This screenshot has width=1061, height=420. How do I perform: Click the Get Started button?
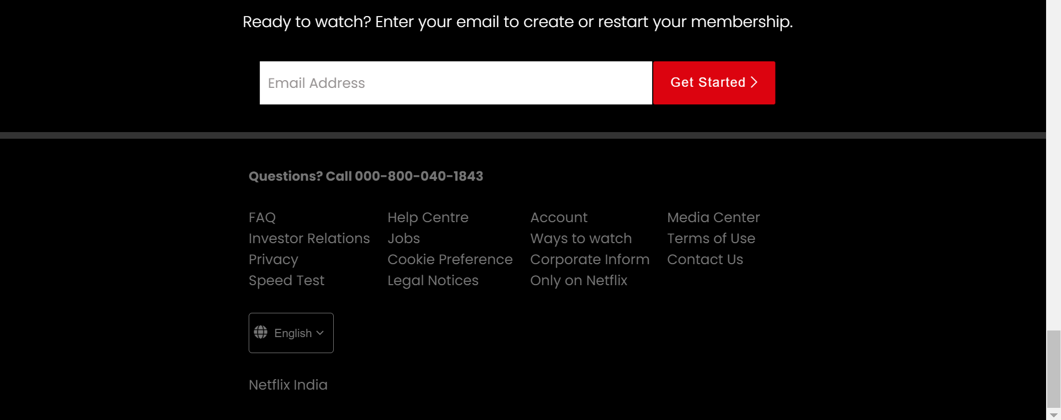(x=714, y=82)
